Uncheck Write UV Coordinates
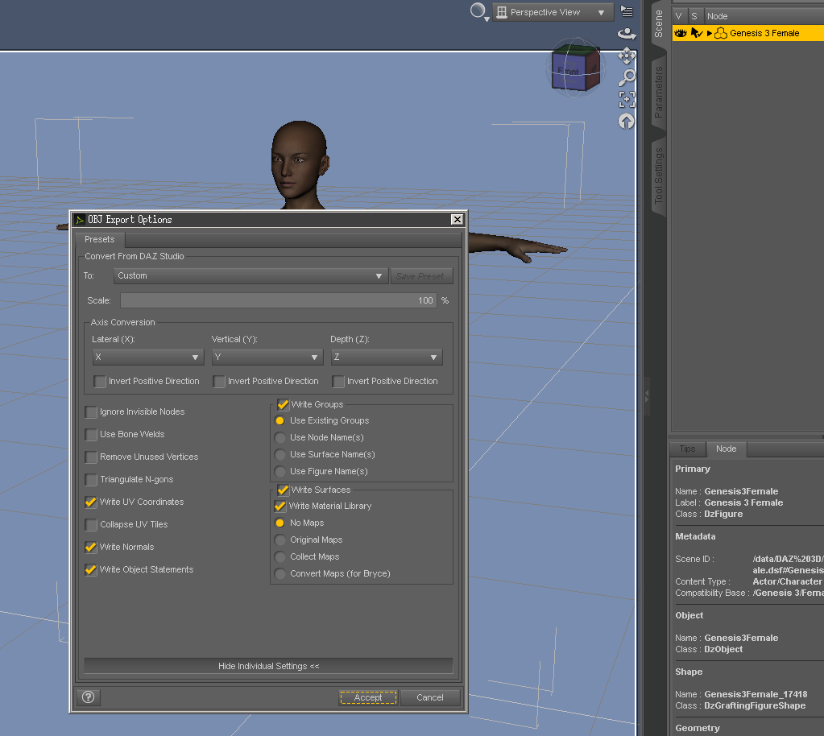 click(x=91, y=502)
